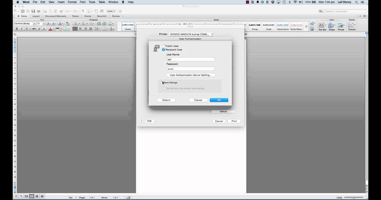Center align text icon

tap(80, 29)
